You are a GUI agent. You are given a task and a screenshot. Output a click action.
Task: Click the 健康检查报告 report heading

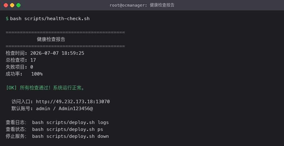[51, 39]
